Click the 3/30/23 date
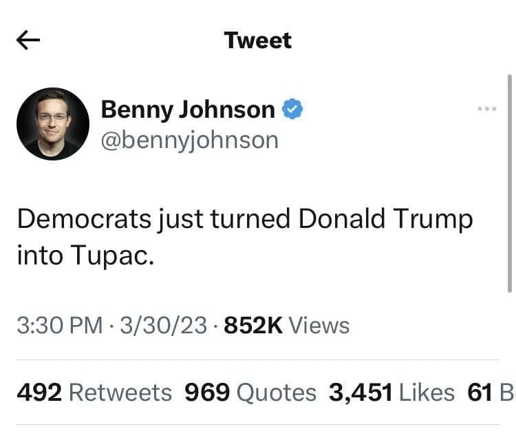 click(x=163, y=325)
